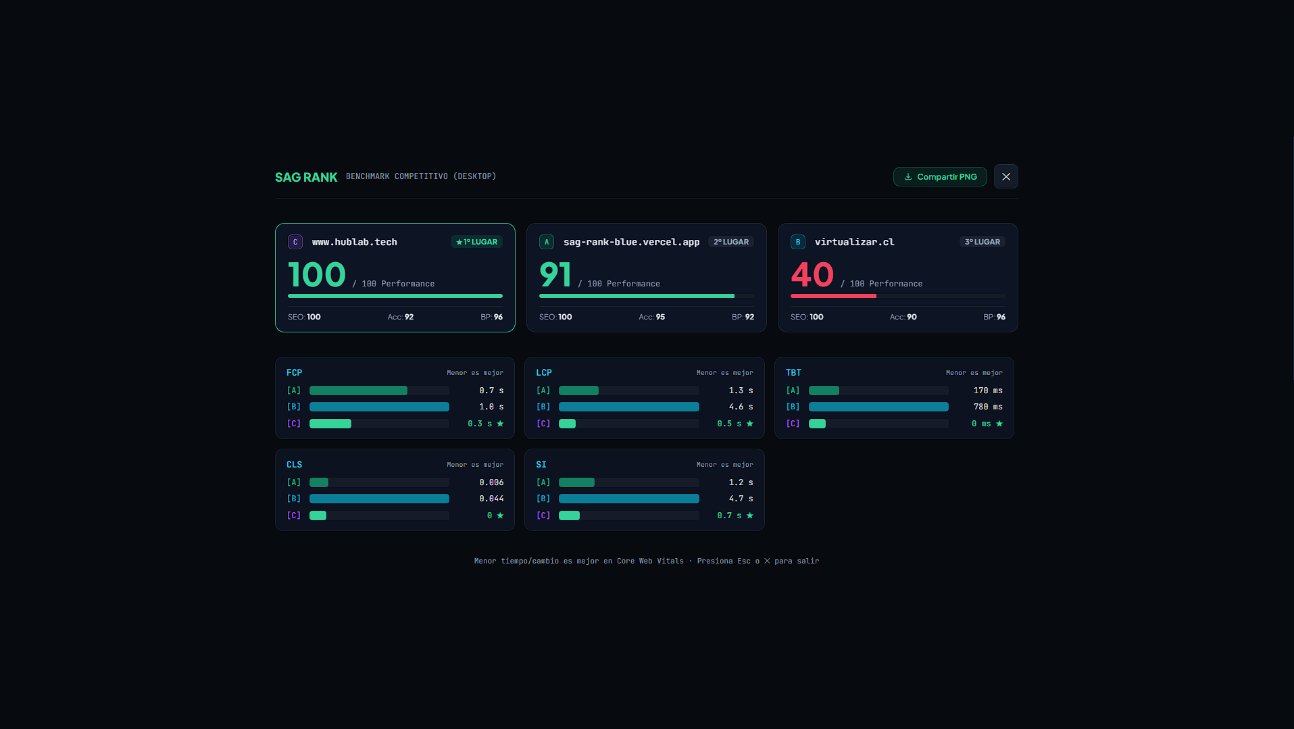Viewport: 1294px width, 729px height.
Task: Select the sag-rank-blue.vercel.app domain name
Action: [632, 242]
